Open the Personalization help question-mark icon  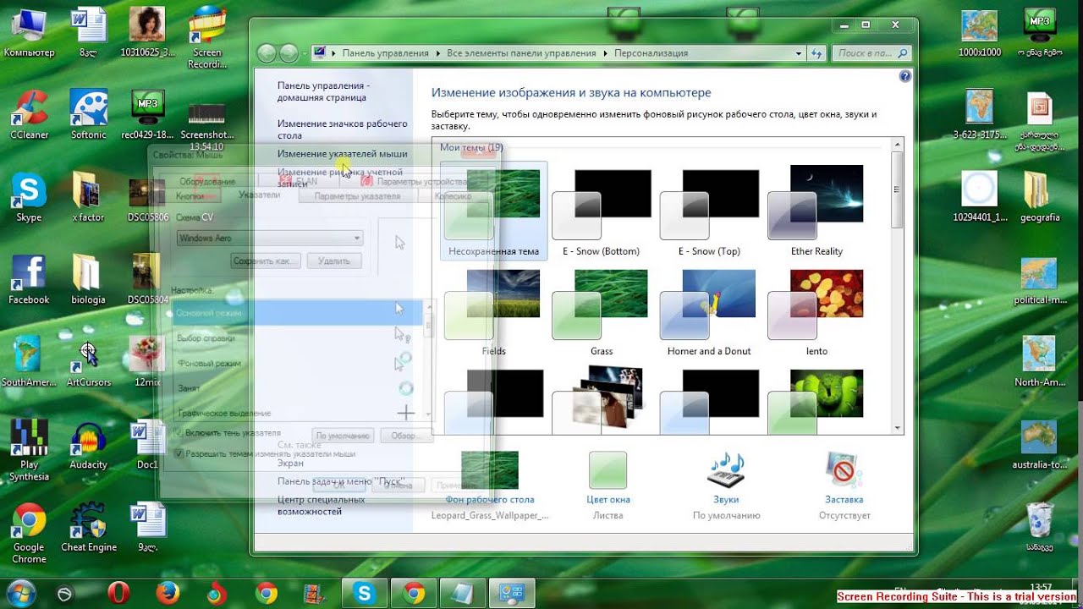[x=905, y=76]
